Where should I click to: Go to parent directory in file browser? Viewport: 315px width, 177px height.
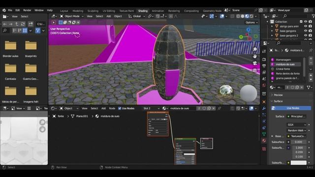coord(17,24)
